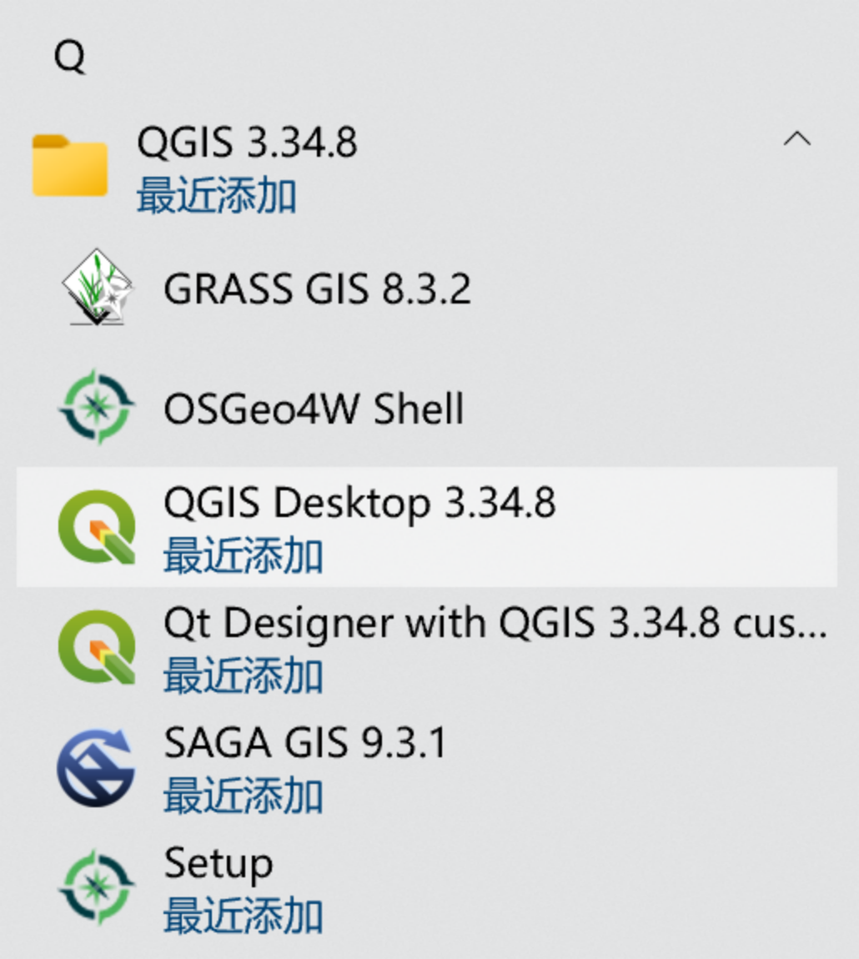859x959 pixels.
Task: Click the letter Q section header
Action: coord(69,58)
